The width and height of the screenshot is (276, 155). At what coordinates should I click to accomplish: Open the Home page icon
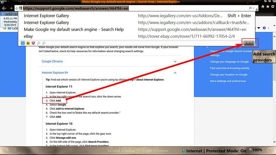[263, 7]
